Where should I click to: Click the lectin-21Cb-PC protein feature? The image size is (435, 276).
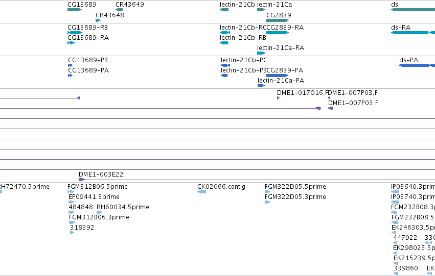point(225,65)
